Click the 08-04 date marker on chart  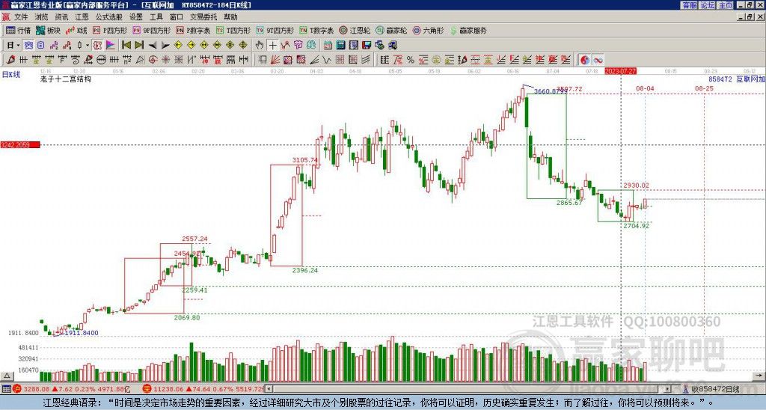pyautogui.click(x=645, y=88)
